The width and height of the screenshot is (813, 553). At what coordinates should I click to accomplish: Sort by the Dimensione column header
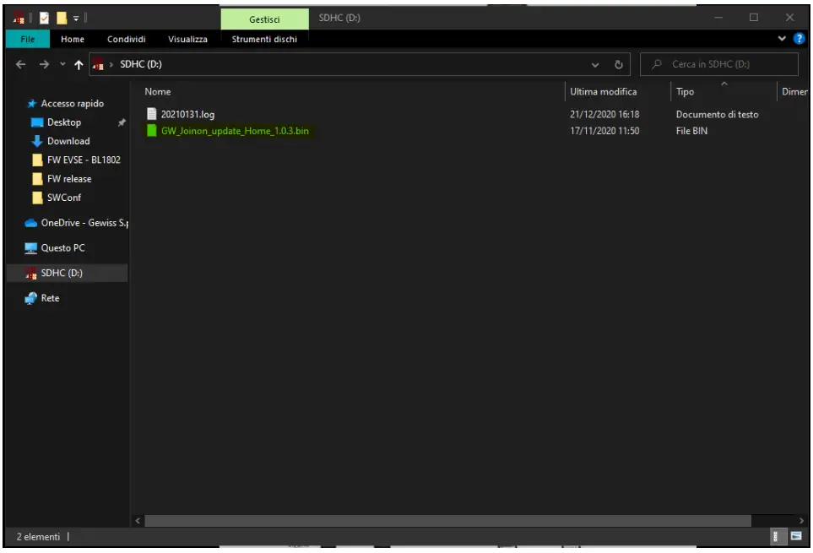click(794, 92)
